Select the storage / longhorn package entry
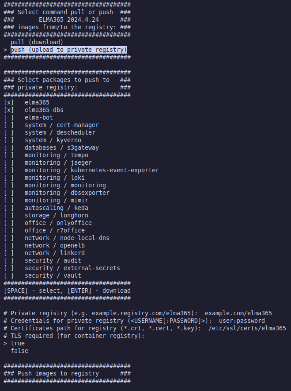The image size is (291, 391). tap(57, 216)
